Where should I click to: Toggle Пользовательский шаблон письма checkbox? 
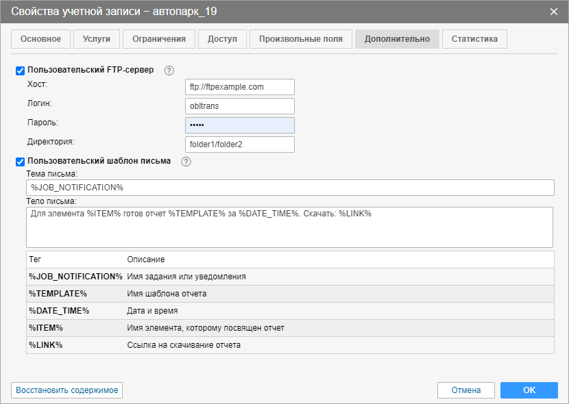(21, 162)
